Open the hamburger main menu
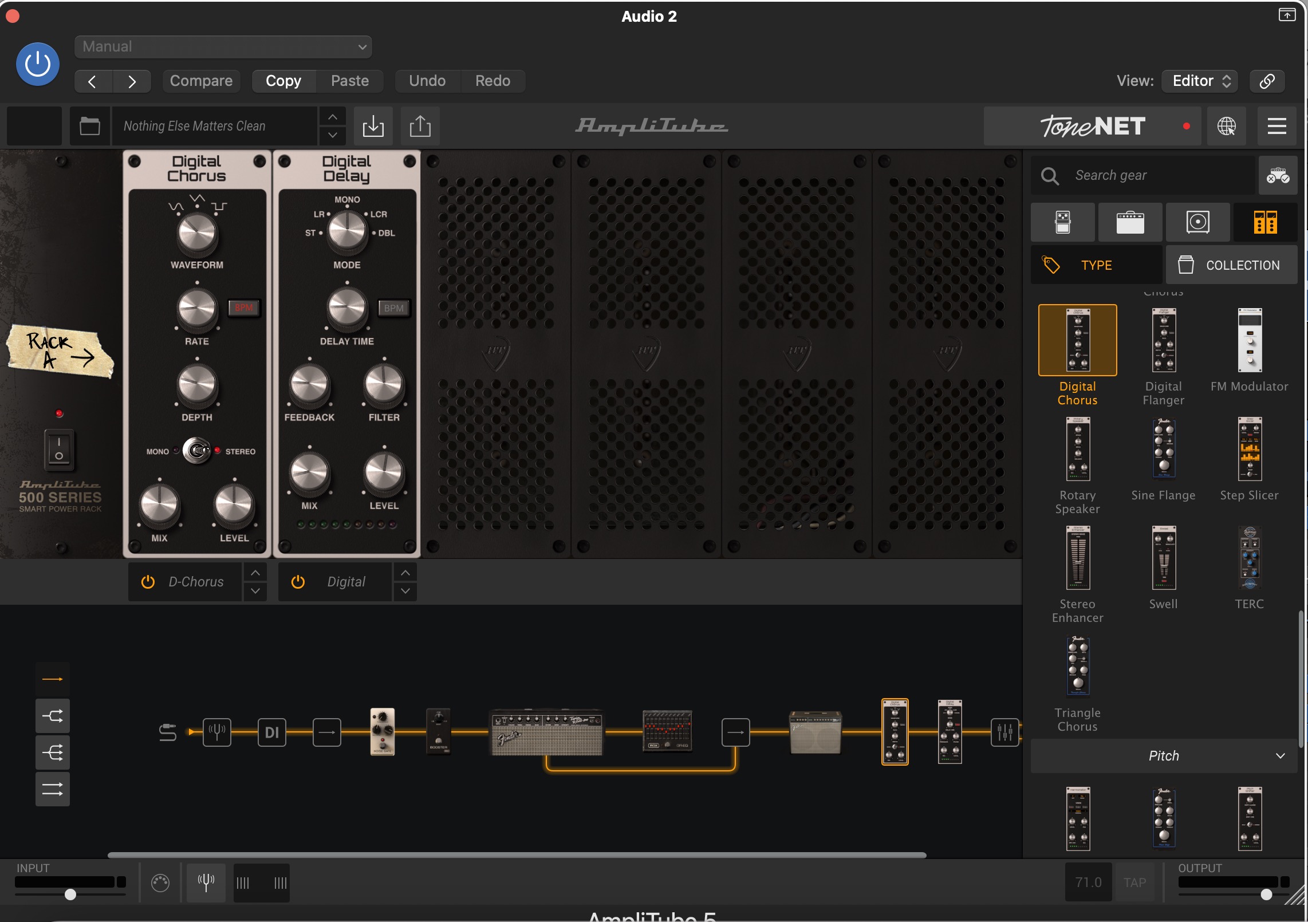The width and height of the screenshot is (1308, 922). click(x=1277, y=125)
